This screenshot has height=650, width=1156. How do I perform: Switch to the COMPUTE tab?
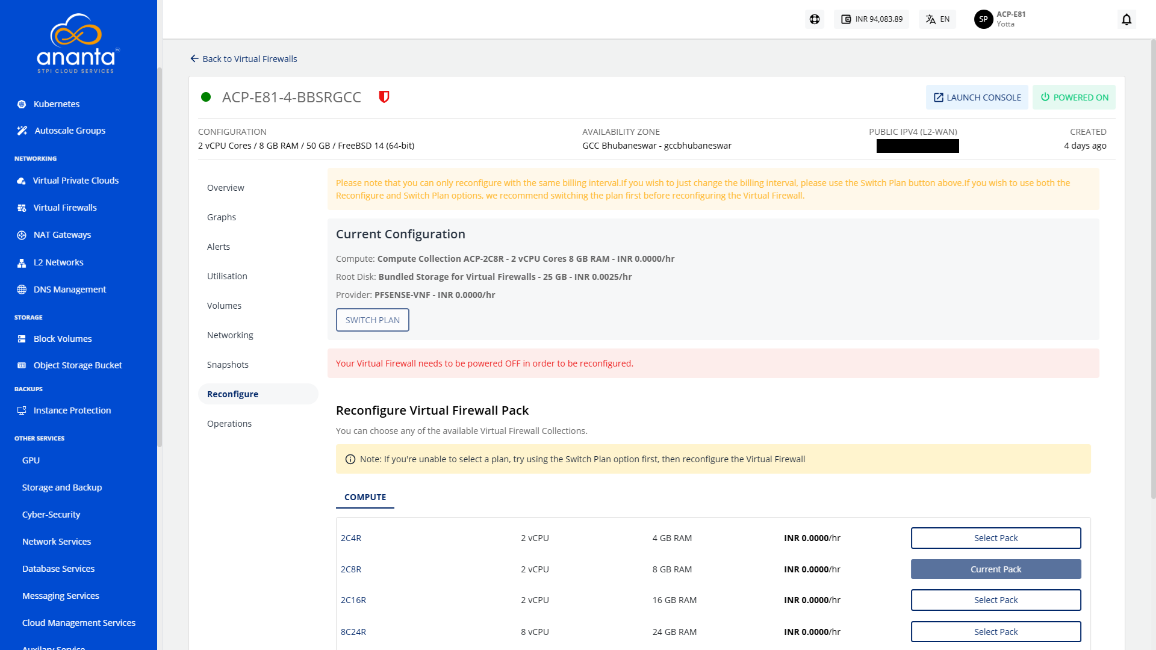364,496
